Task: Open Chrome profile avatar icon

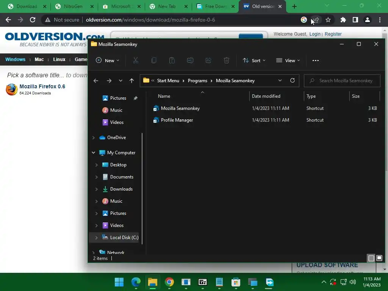Action: (x=368, y=20)
